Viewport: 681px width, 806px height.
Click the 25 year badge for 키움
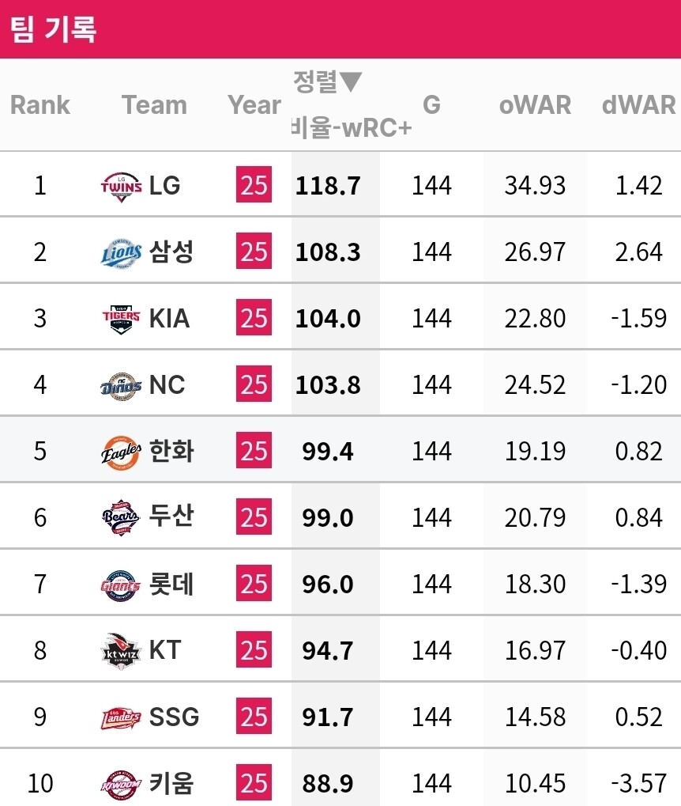254,784
